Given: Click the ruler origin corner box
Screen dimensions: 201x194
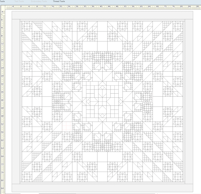Looking at the screenshot, I should click(x=2, y=7).
